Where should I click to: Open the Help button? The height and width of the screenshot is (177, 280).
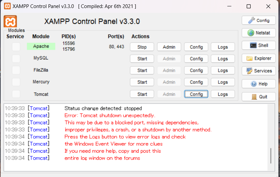[x=259, y=84]
